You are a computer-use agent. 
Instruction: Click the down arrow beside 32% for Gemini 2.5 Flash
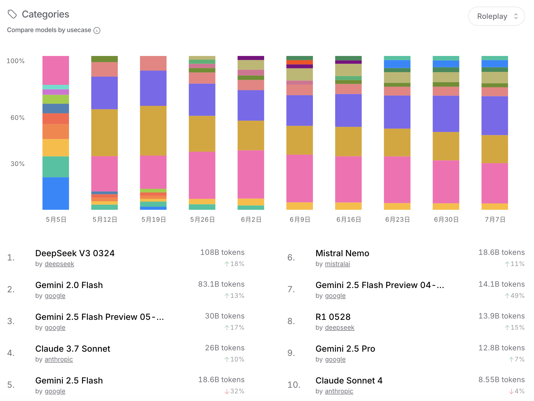227,391
